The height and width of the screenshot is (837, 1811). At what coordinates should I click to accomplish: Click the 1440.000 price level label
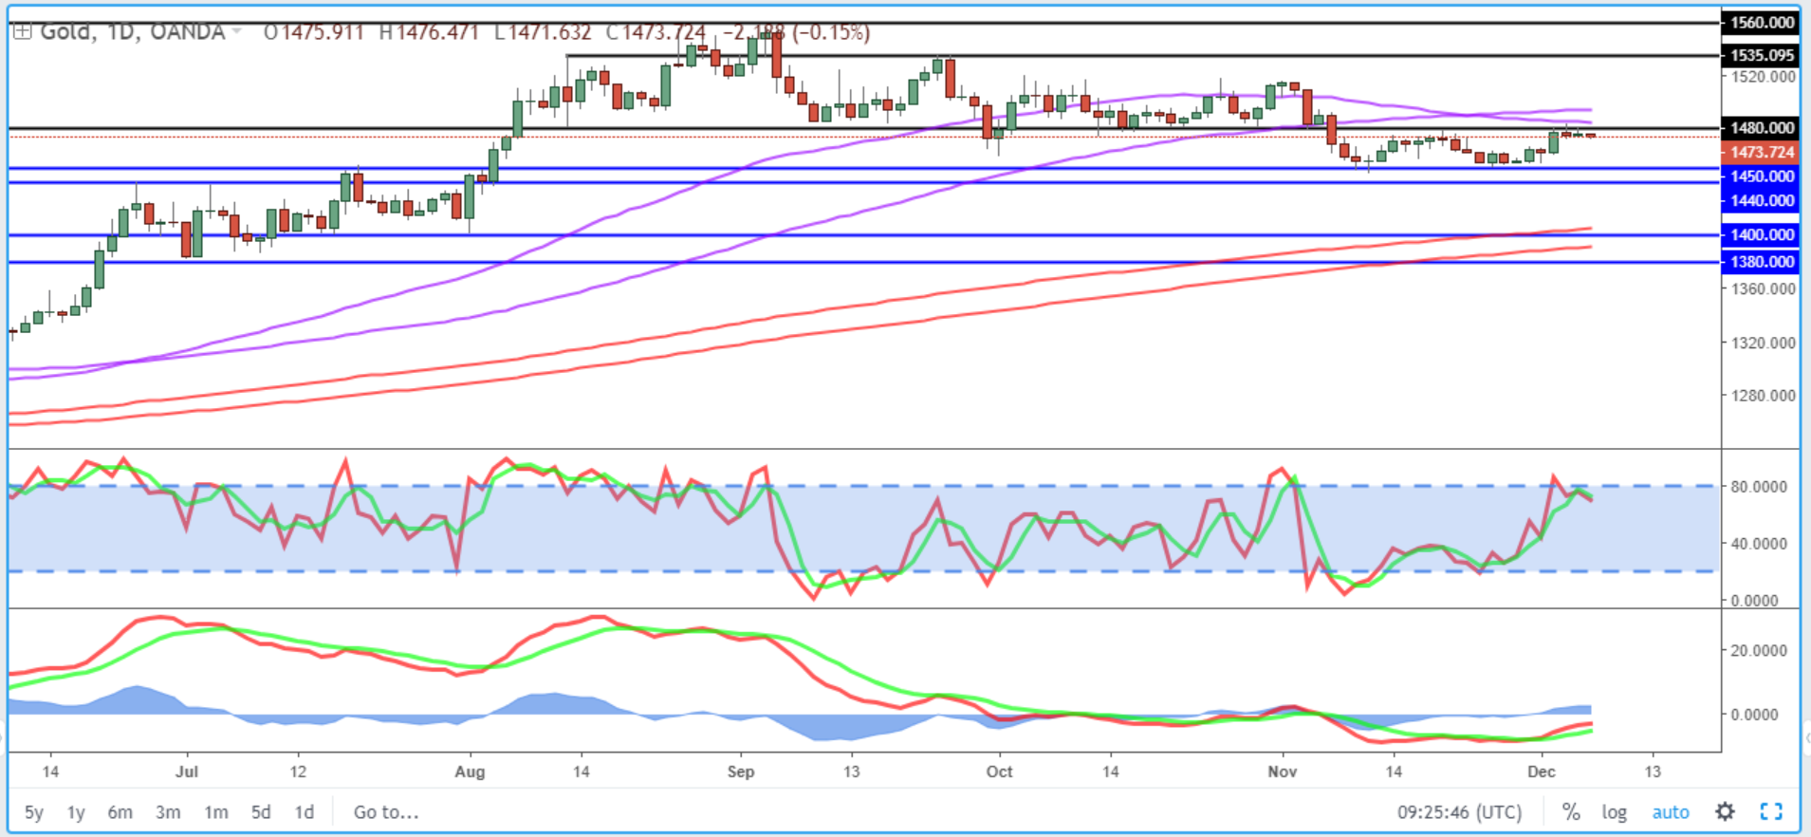coord(1763,200)
